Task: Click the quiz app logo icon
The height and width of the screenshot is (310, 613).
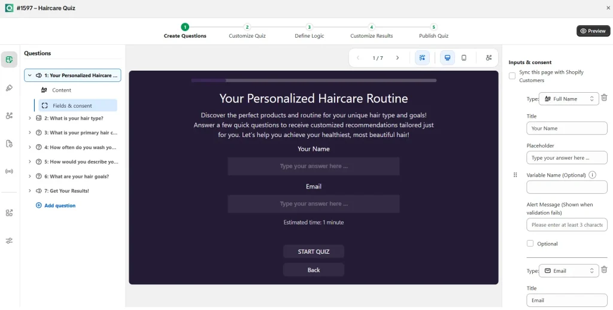Action: 9,8
